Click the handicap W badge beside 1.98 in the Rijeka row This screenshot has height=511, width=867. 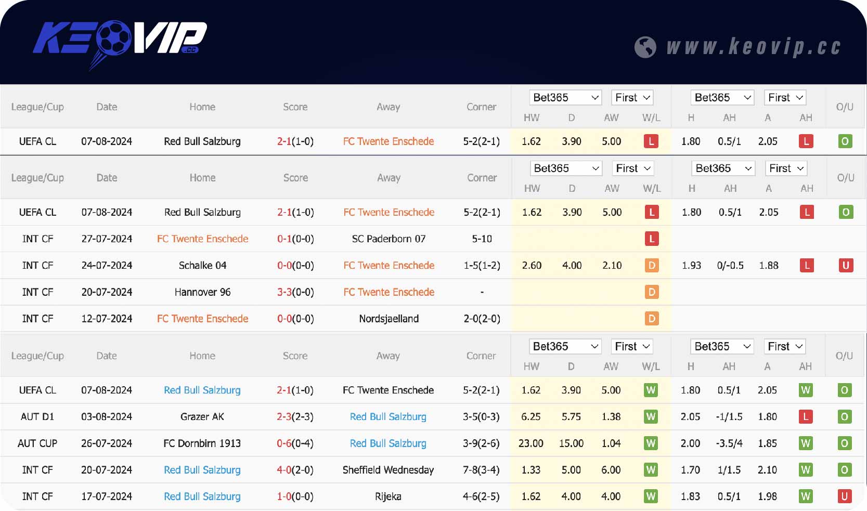[x=806, y=496]
